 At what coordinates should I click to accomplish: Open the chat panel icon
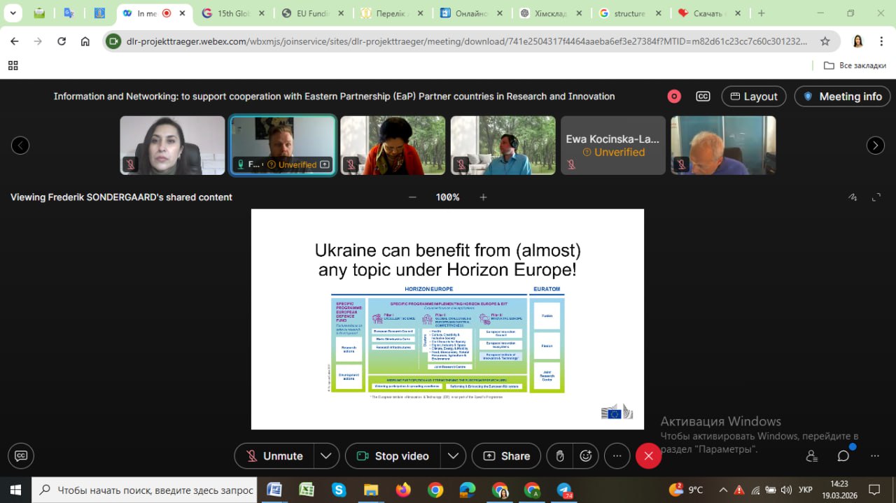843,456
